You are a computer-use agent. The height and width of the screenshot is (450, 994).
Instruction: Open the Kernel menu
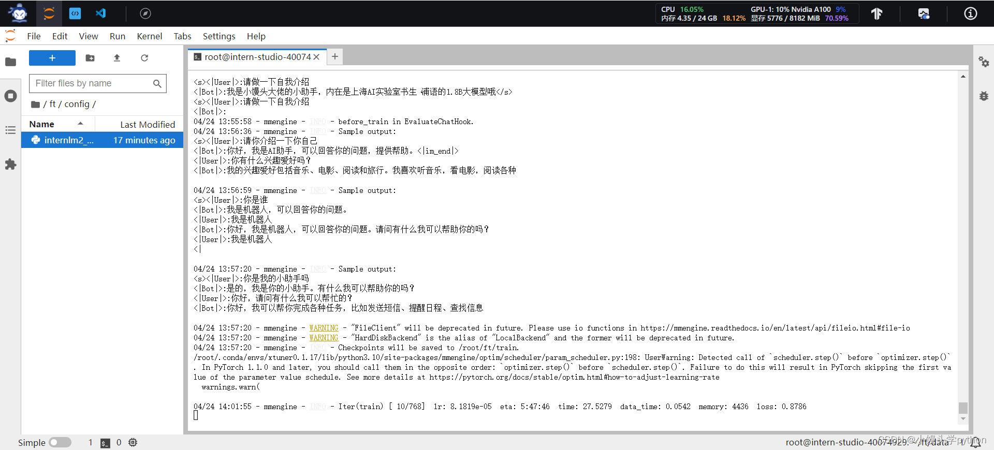click(x=150, y=36)
